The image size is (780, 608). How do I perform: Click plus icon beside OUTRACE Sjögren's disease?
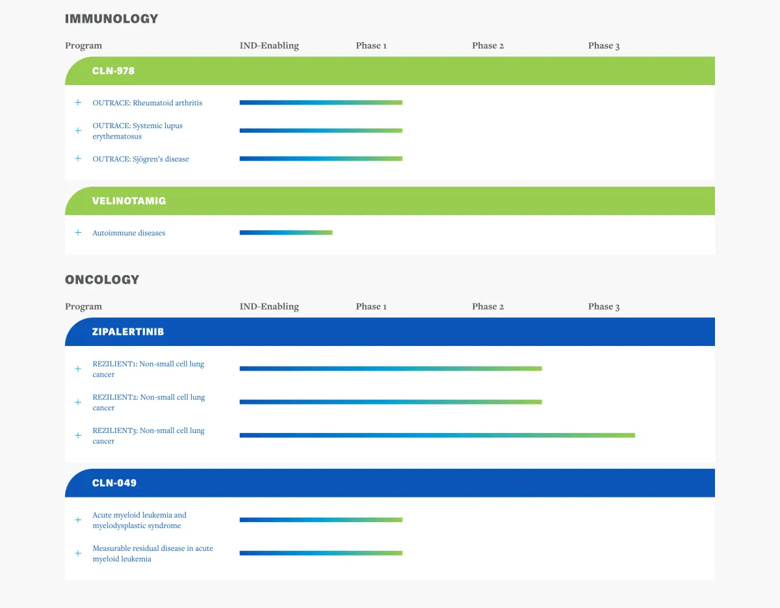(x=78, y=159)
